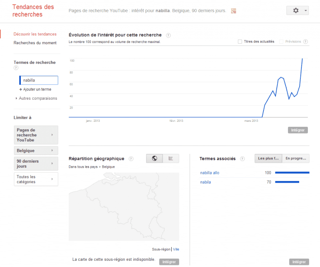Click Intégrer under Termes associés
Screen dimensions: 320x267
click(299, 262)
